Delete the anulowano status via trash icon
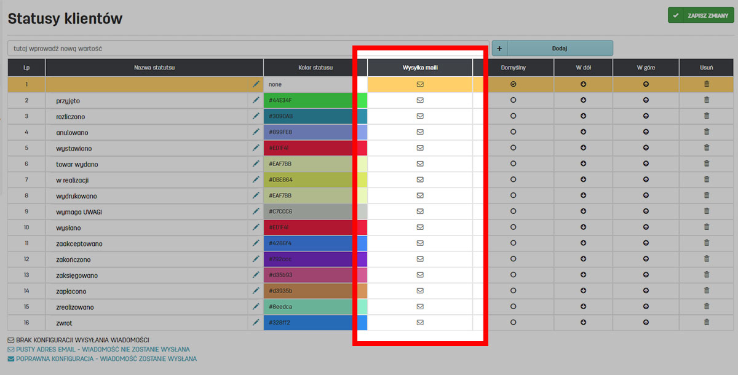This screenshot has height=375, width=738. pyautogui.click(x=707, y=132)
